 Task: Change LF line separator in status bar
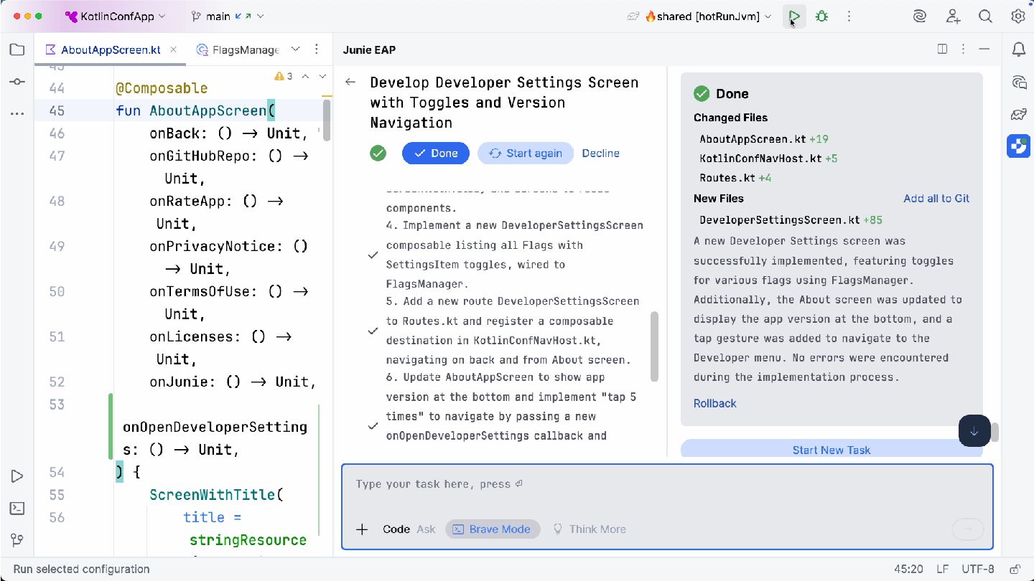[943, 570]
